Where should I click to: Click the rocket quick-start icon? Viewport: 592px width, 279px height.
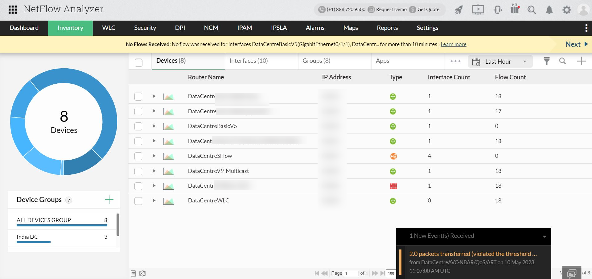pos(458,10)
